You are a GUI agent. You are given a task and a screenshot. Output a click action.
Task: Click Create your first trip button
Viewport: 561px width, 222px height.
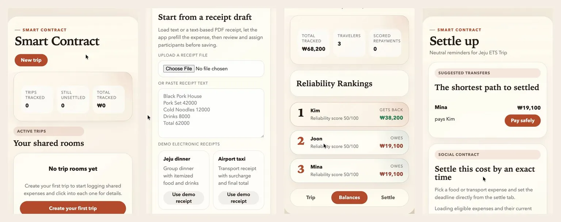[x=73, y=208]
